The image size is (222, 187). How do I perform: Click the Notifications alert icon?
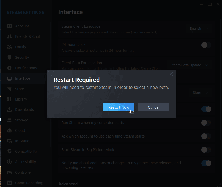9,68
